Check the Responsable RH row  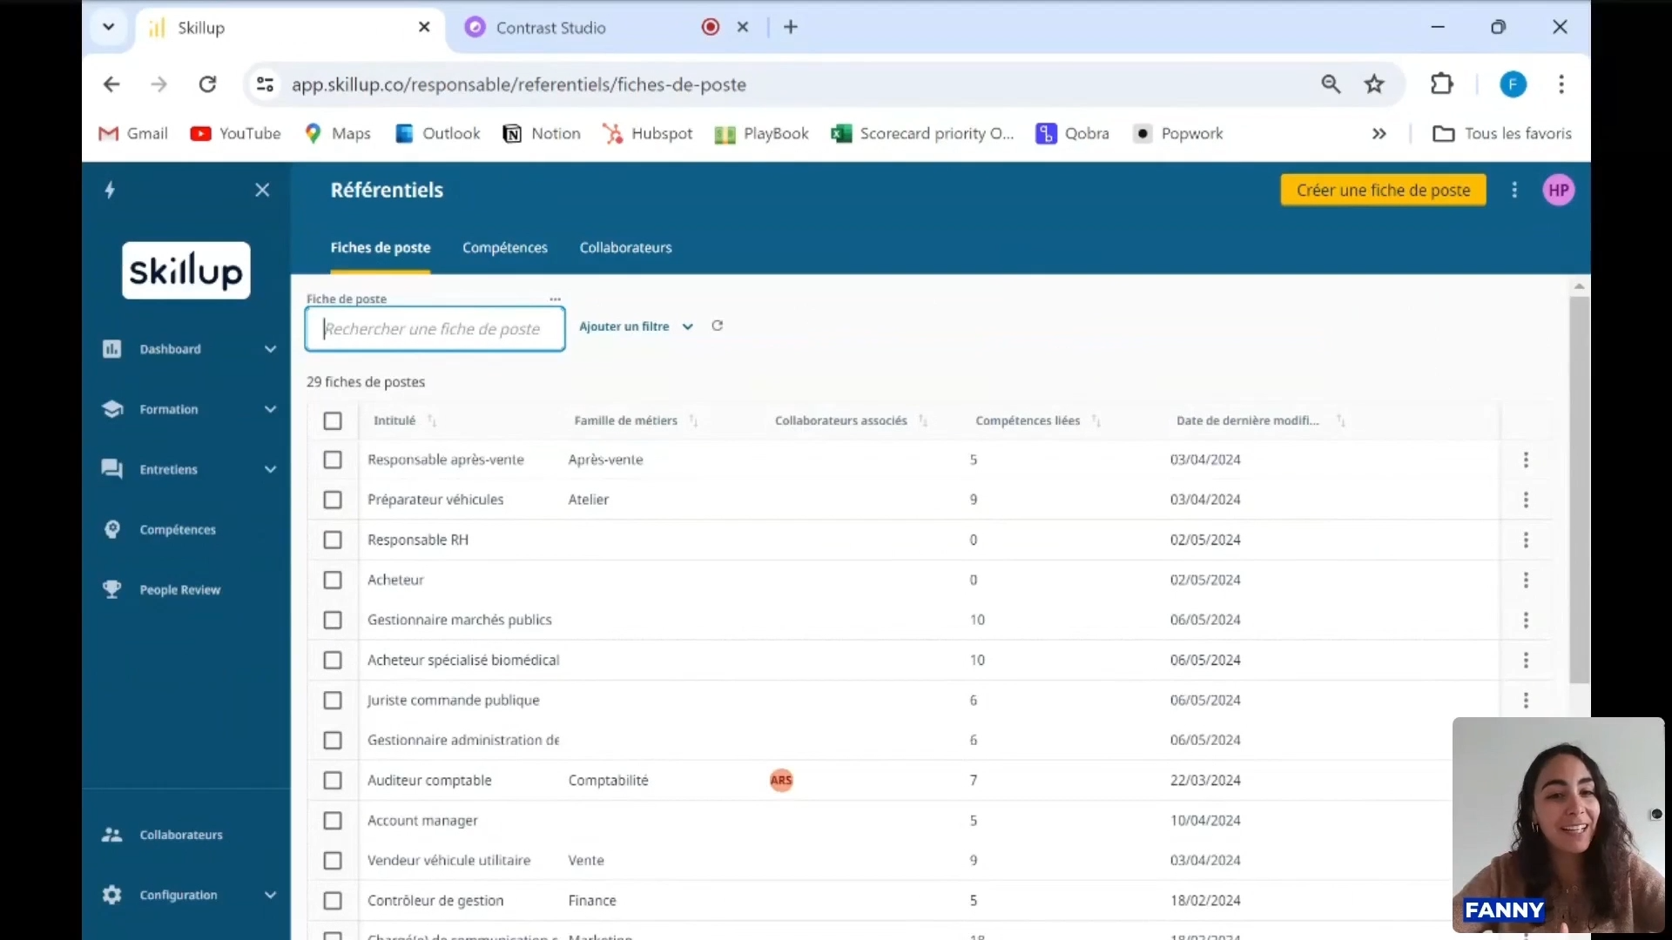point(333,540)
